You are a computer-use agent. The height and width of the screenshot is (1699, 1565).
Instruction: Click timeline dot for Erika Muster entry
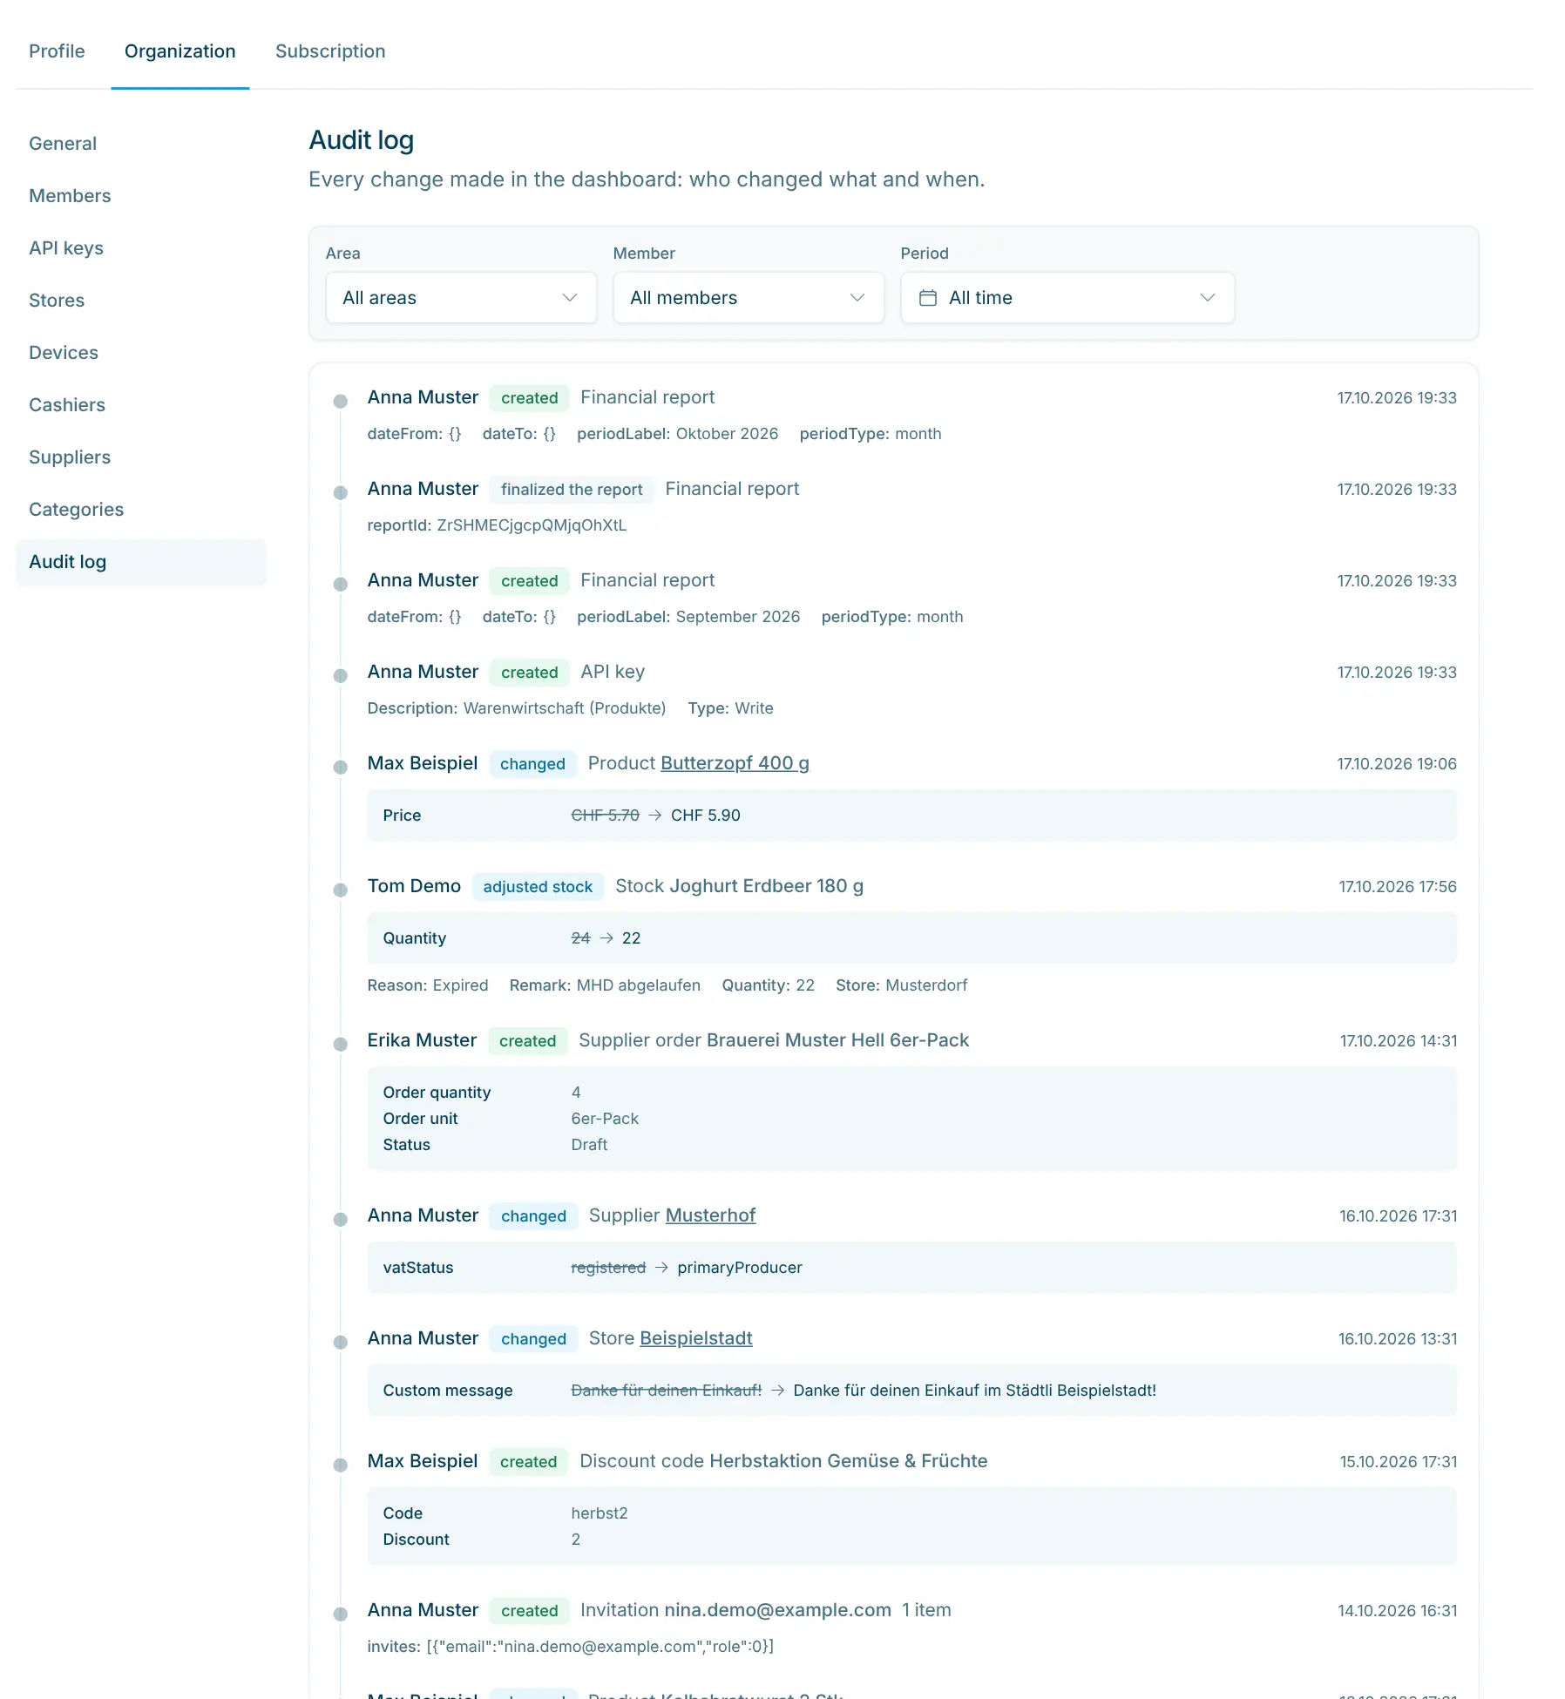pyautogui.click(x=341, y=1044)
